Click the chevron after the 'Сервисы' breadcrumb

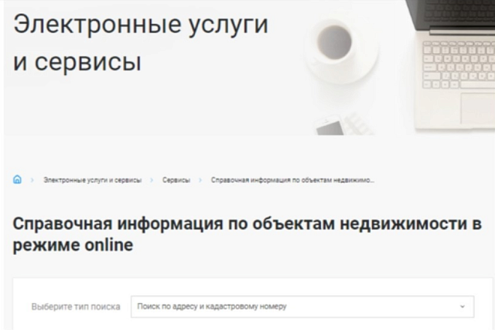tap(200, 180)
